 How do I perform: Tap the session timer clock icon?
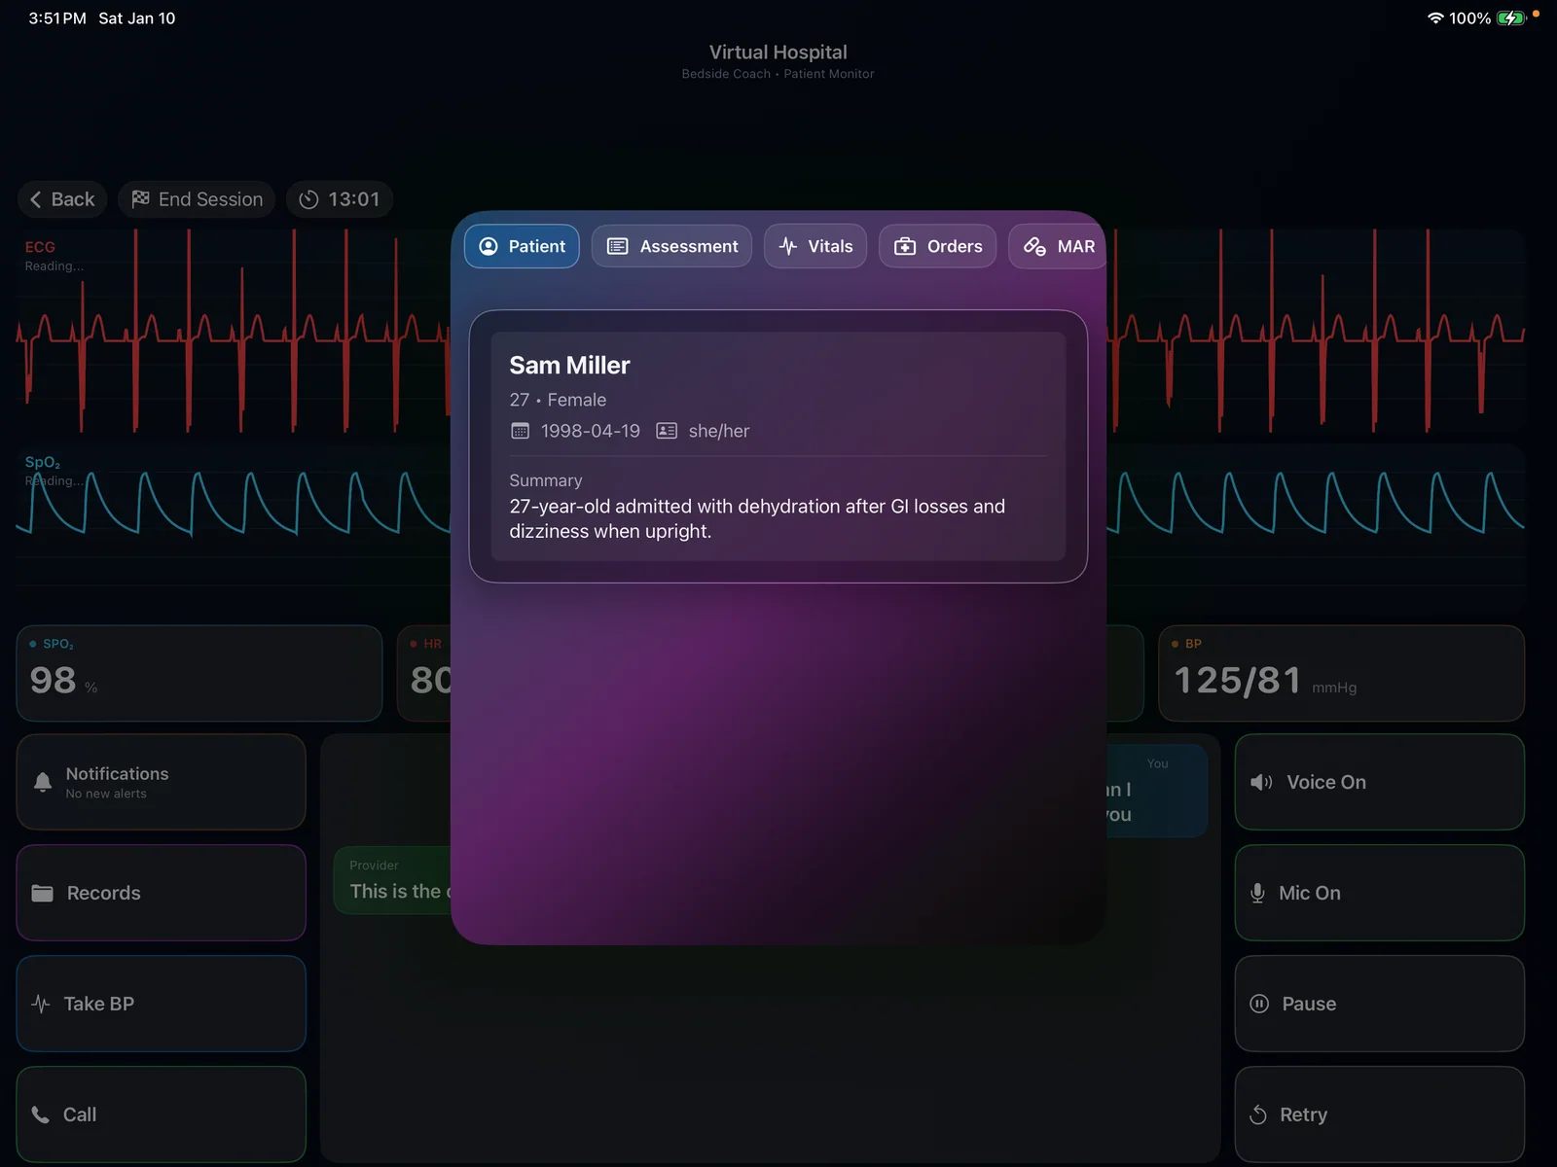coord(308,199)
